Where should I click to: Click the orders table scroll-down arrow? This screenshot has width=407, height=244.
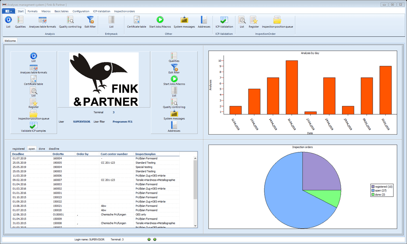coord(195,226)
